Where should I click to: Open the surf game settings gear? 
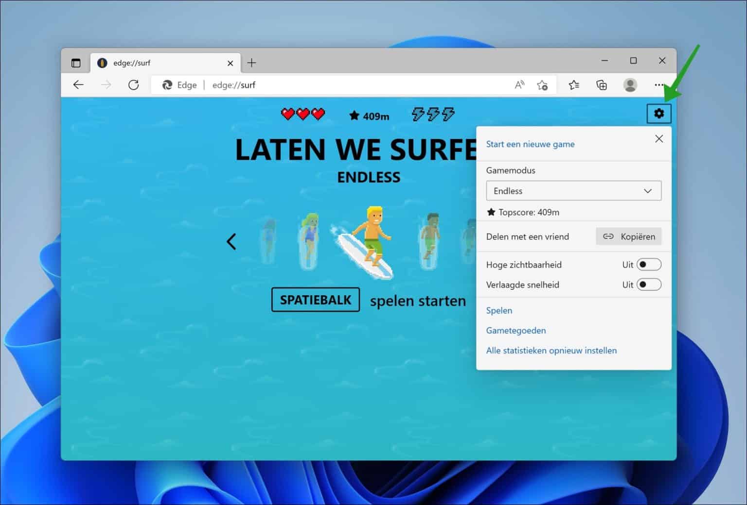pos(659,113)
